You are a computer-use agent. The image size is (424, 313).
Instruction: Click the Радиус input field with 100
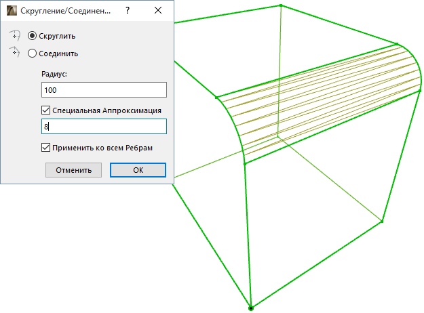[104, 90]
